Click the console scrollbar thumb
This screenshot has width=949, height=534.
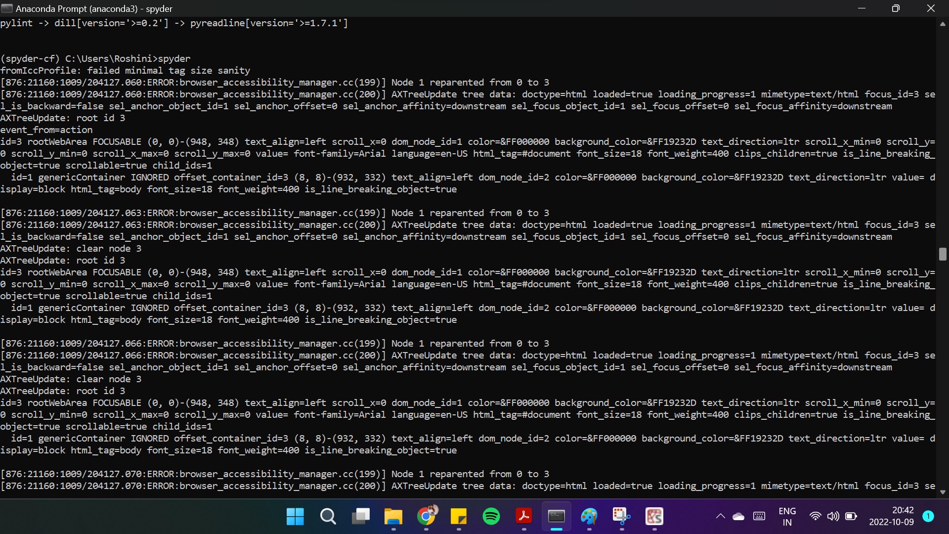[943, 254]
